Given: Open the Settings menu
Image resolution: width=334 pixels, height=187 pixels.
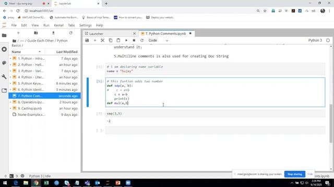Looking at the screenshot, I should pos(85,25).
